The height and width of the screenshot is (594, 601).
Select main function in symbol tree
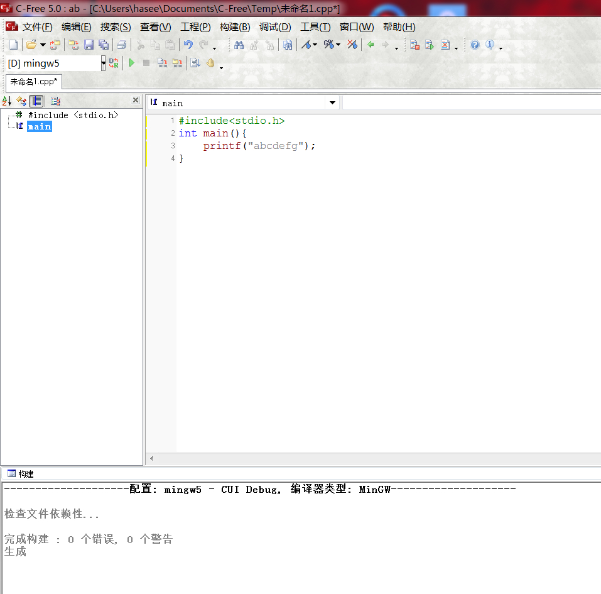coord(40,126)
